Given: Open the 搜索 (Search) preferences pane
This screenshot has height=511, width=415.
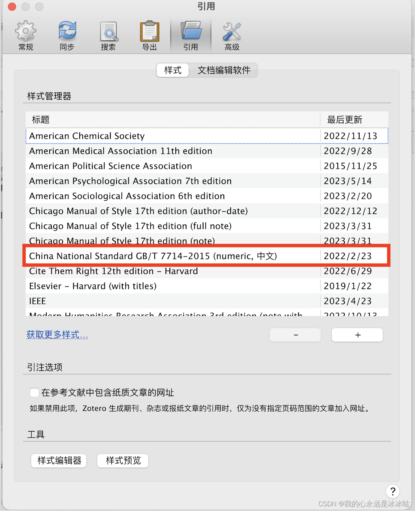Looking at the screenshot, I should click(108, 36).
